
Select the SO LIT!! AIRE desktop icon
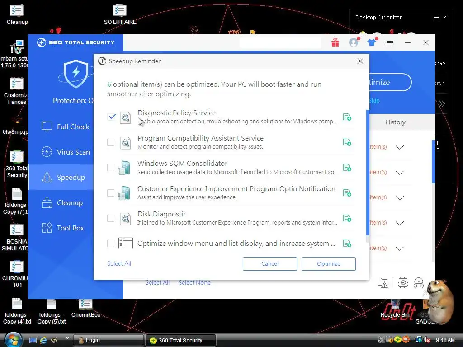pos(120,14)
